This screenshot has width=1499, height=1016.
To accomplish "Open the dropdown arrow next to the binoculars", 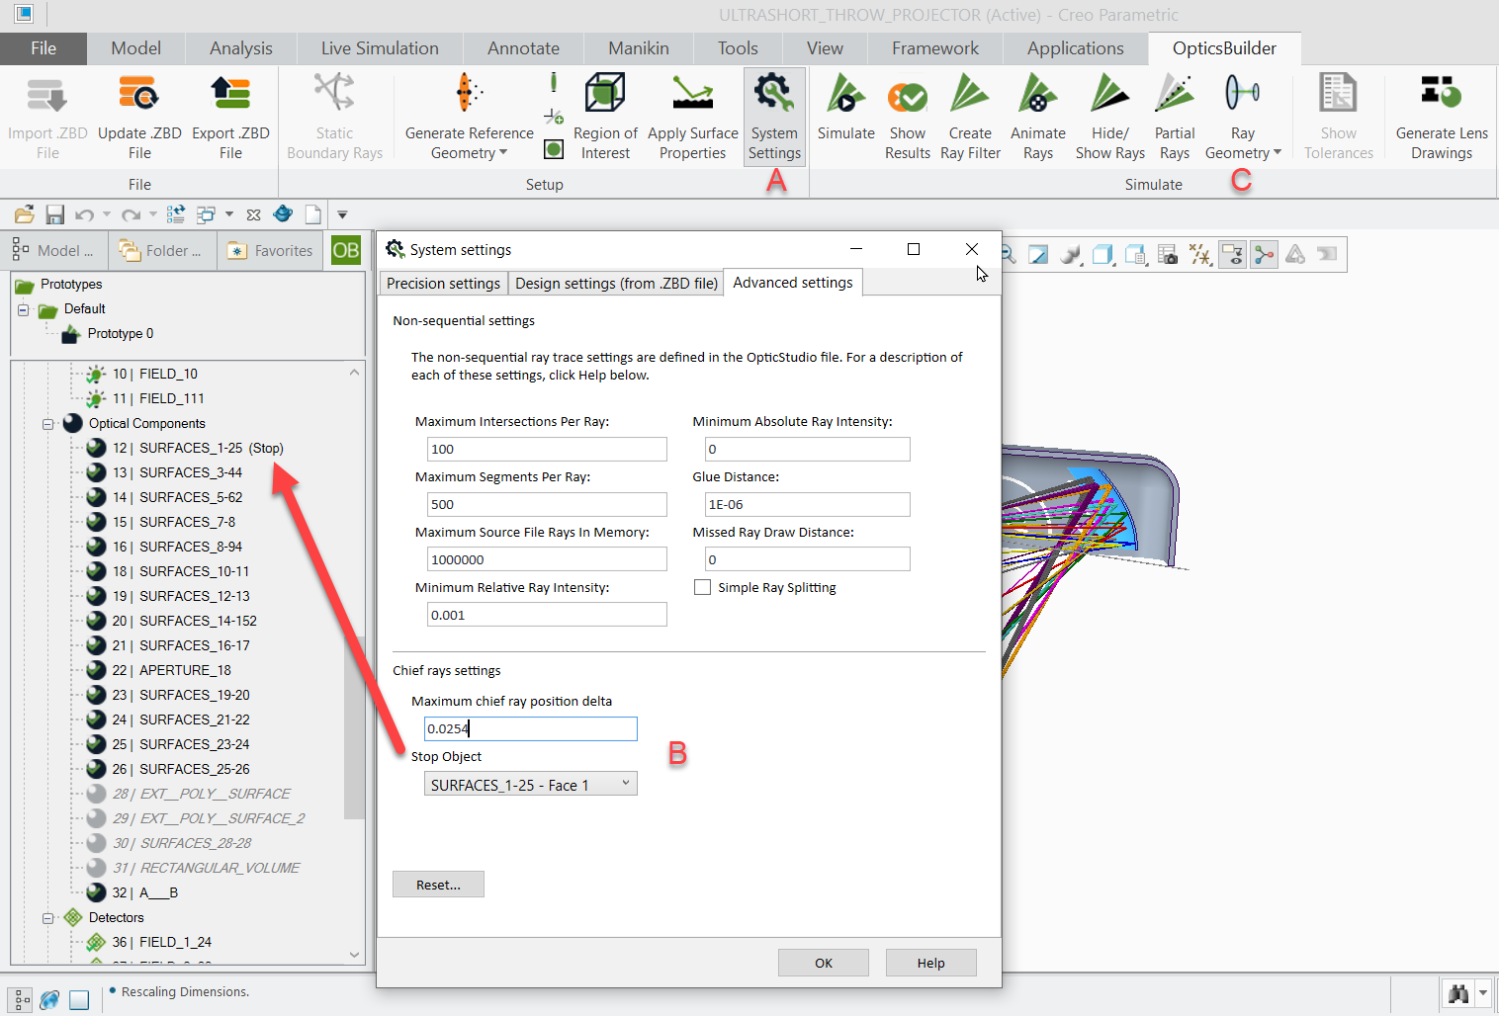I will pos(1482,993).
